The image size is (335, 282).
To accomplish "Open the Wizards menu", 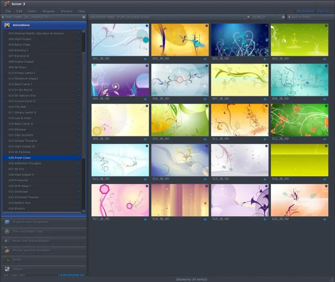I will pyautogui.click(x=49, y=11).
